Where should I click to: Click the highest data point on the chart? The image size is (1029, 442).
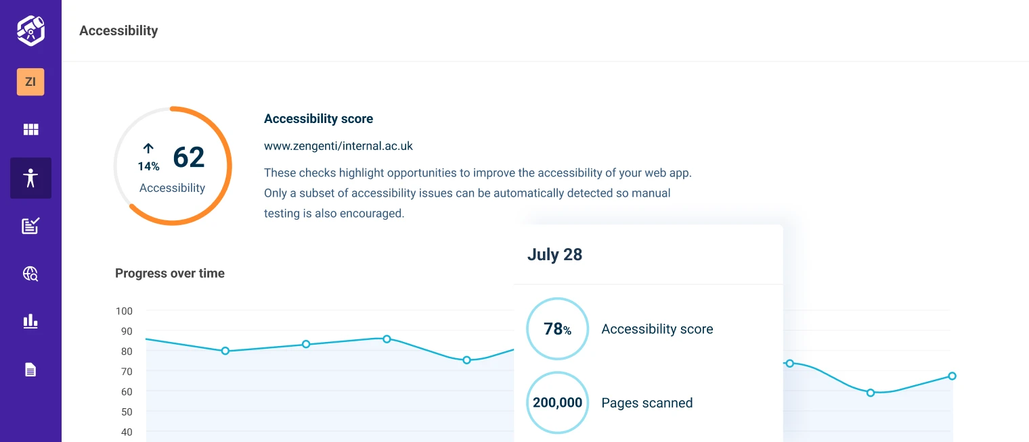387,339
